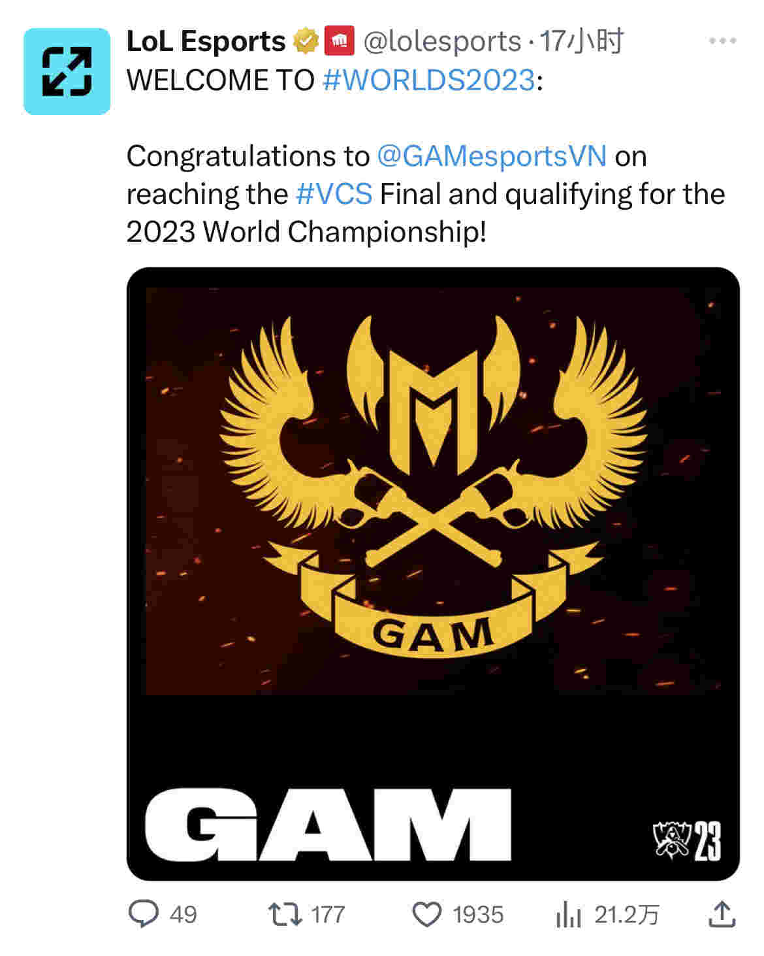Open the three-dot more options menu
This screenshot has width=764, height=956.
pos(722,41)
